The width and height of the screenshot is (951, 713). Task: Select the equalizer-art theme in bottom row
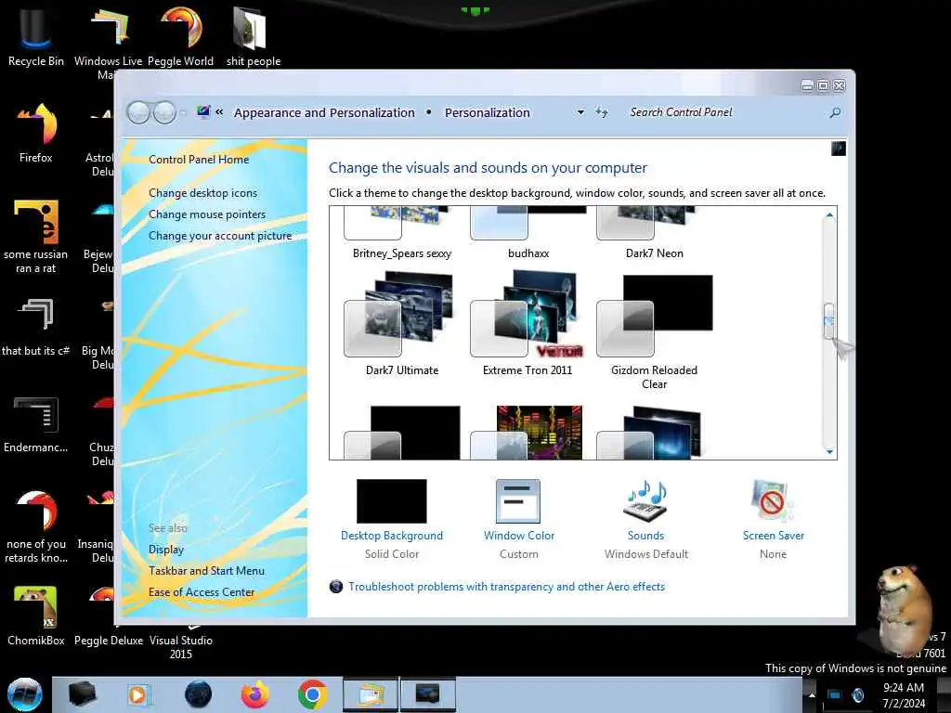528,433
